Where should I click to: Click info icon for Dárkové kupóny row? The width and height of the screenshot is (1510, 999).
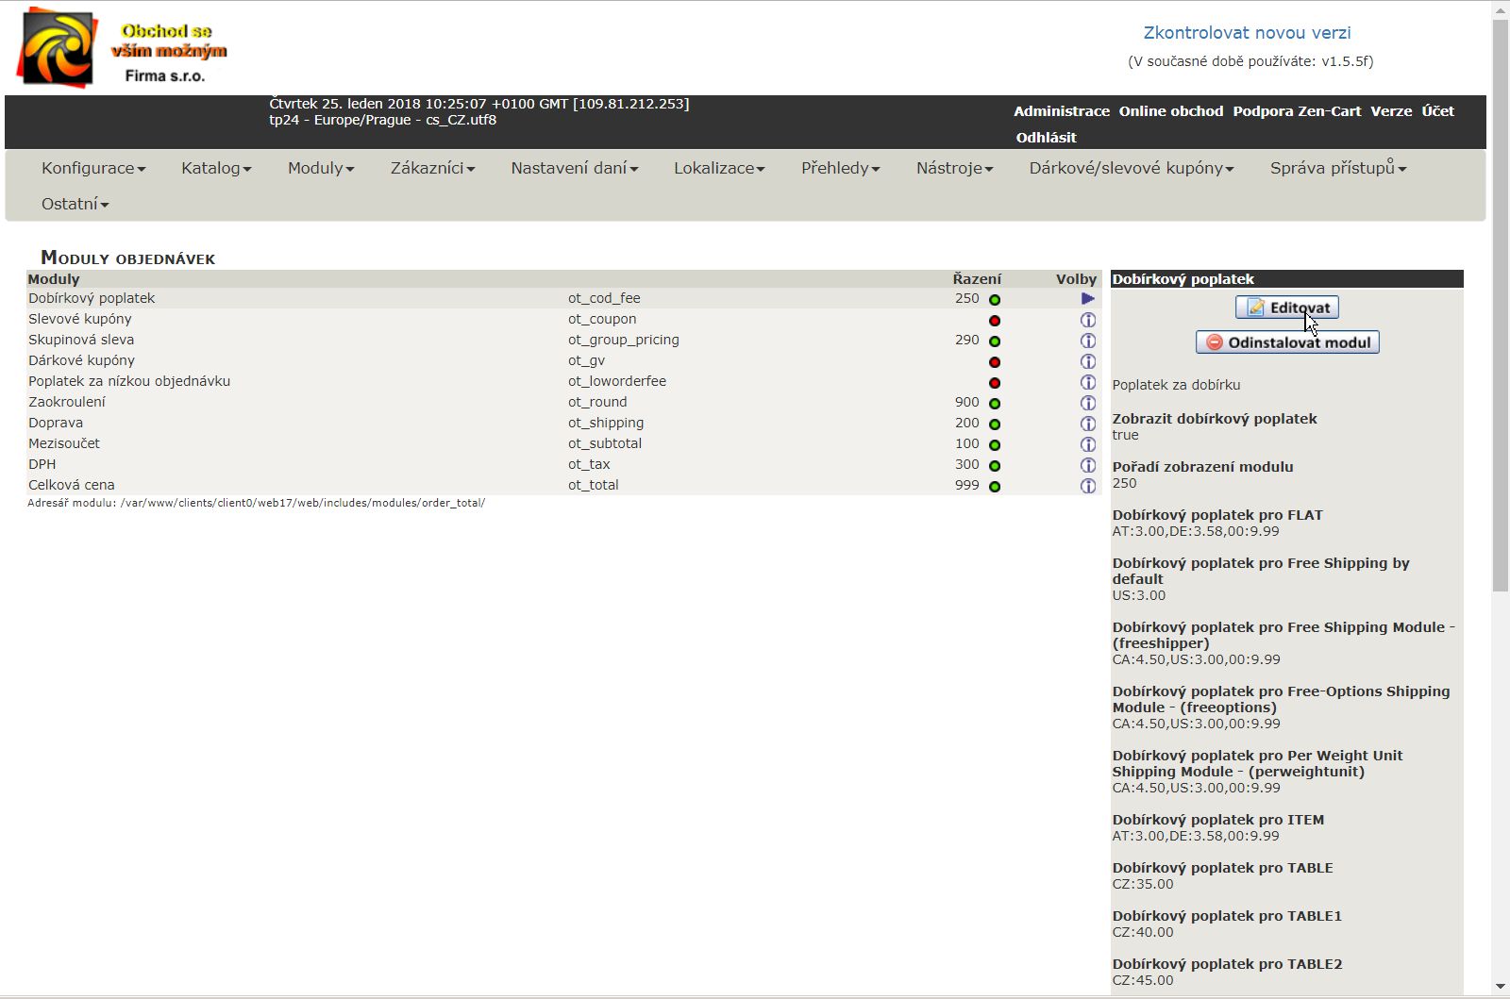[x=1087, y=361]
